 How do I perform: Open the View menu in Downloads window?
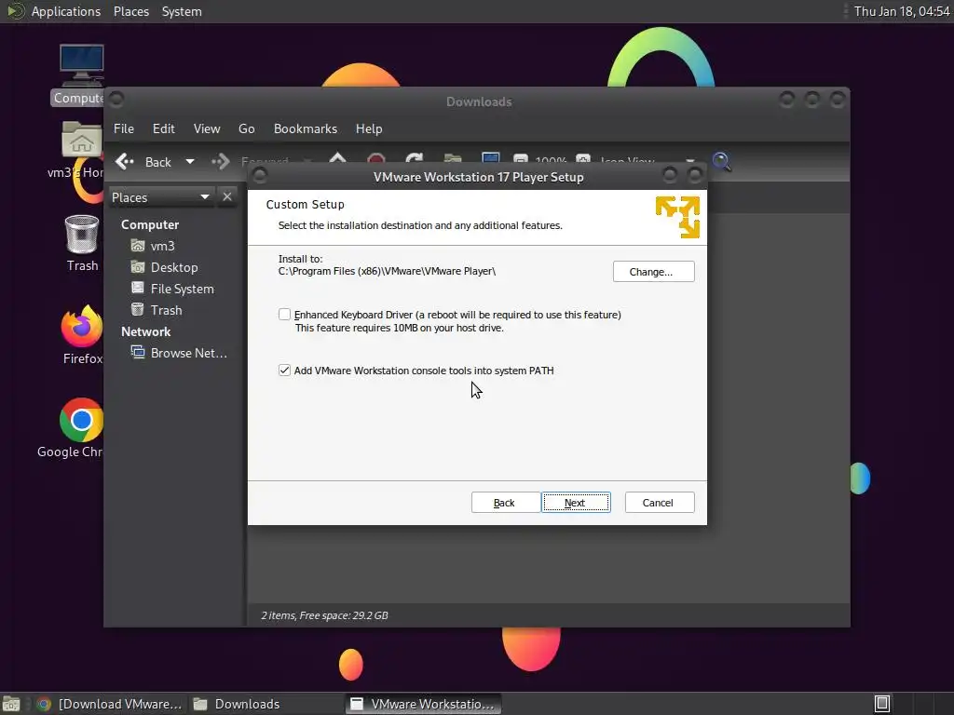click(207, 128)
